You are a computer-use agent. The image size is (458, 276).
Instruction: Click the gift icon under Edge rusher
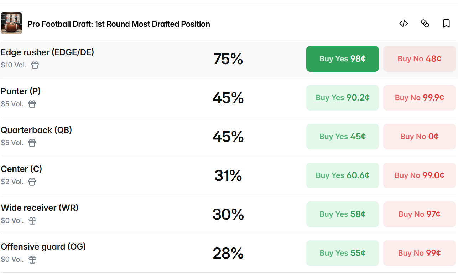35,65
